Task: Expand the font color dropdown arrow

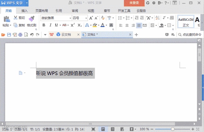Action: 106,25
